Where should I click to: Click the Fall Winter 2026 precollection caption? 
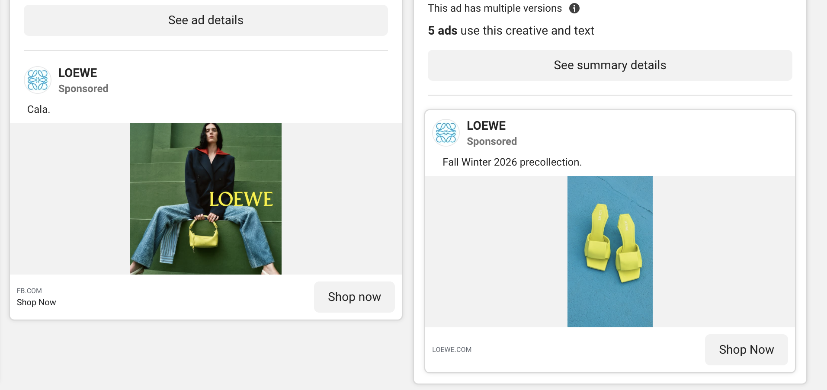[512, 162]
